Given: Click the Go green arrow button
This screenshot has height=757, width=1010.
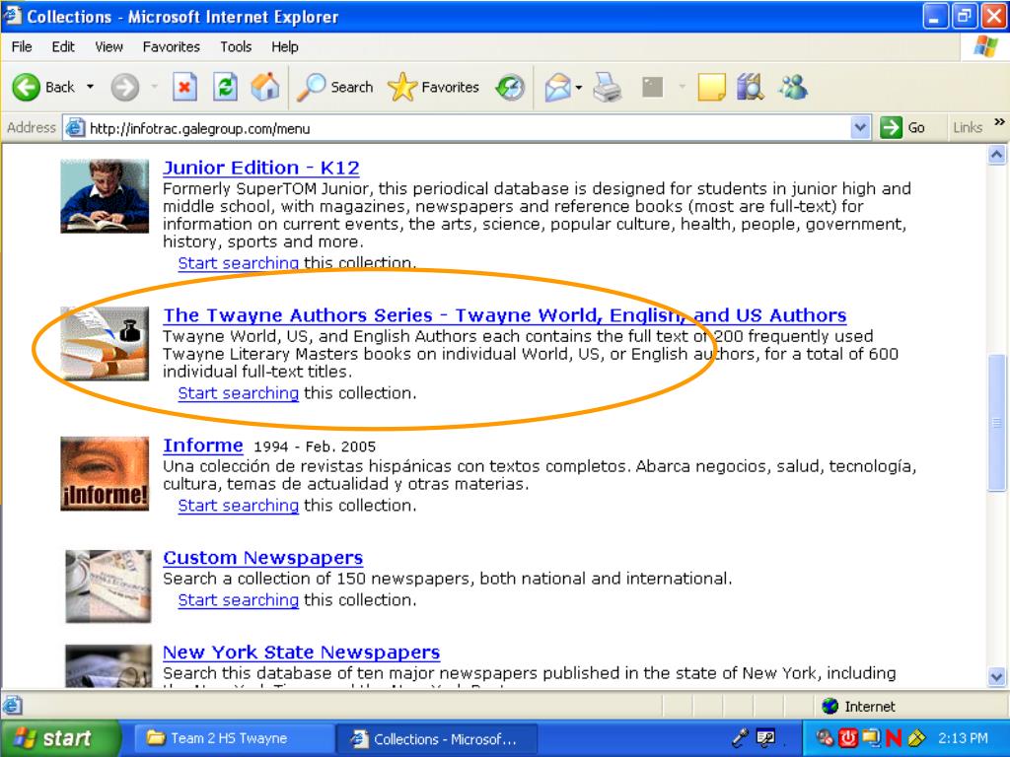Looking at the screenshot, I should coord(903,127).
